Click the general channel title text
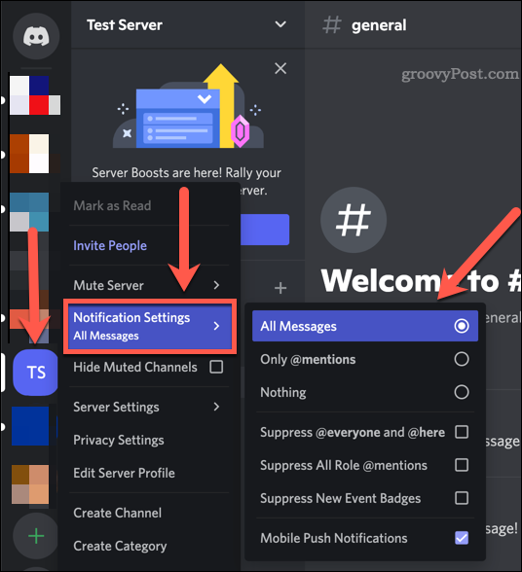522x572 pixels. tap(379, 25)
